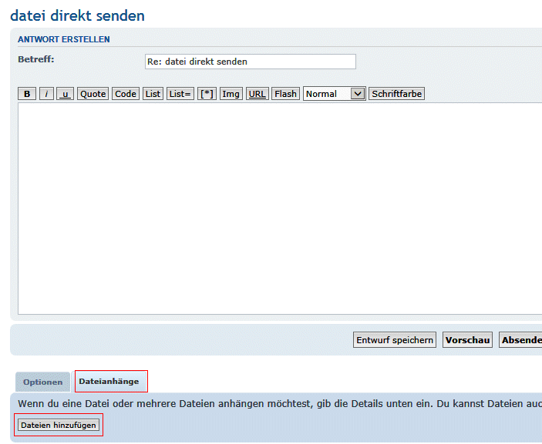The height and width of the screenshot is (444, 542).
Task: Show the post Vorschau
Action: click(x=467, y=340)
